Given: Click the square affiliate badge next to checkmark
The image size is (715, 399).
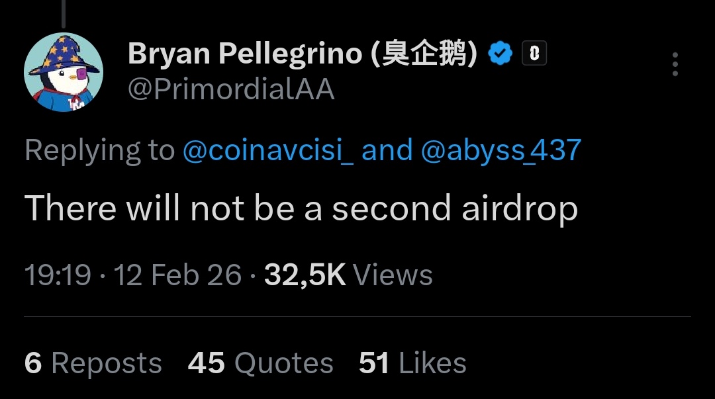Looking at the screenshot, I should point(534,54).
